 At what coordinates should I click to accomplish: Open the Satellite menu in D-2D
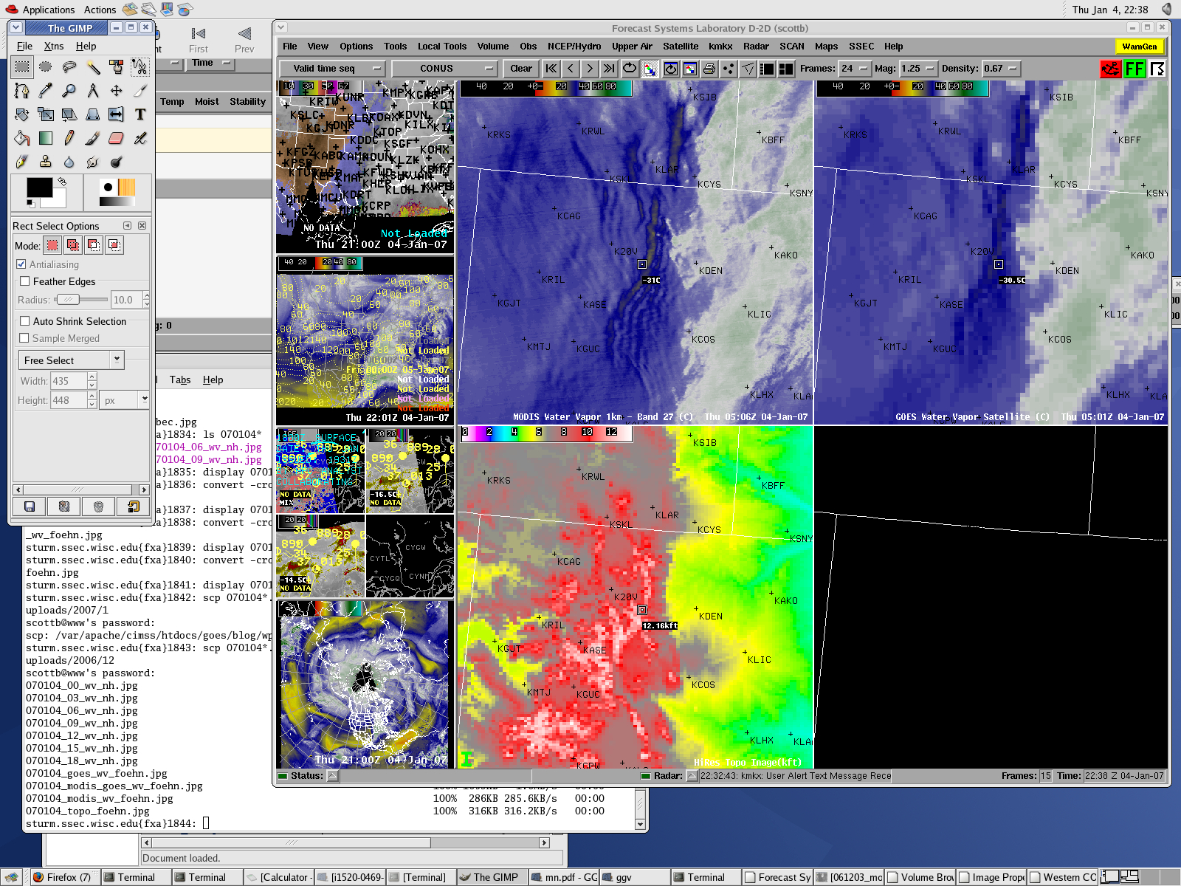(681, 47)
